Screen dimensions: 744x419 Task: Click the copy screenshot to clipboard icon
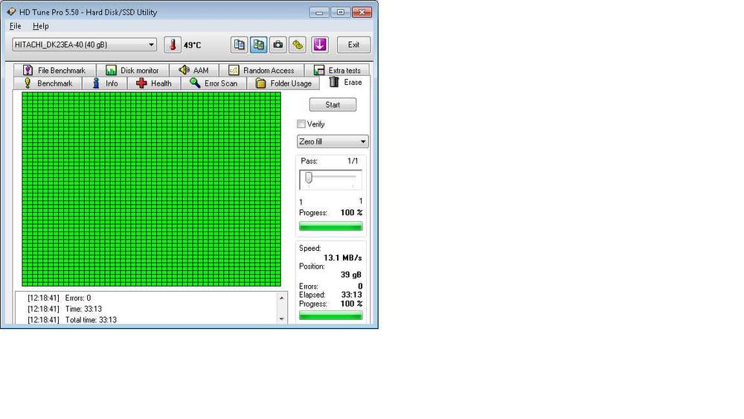(259, 45)
